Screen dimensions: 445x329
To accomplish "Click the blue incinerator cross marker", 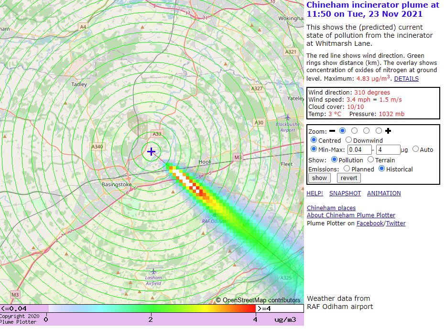I will click(151, 151).
